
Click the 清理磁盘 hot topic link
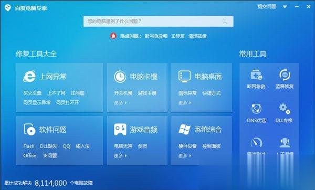(x=197, y=36)
